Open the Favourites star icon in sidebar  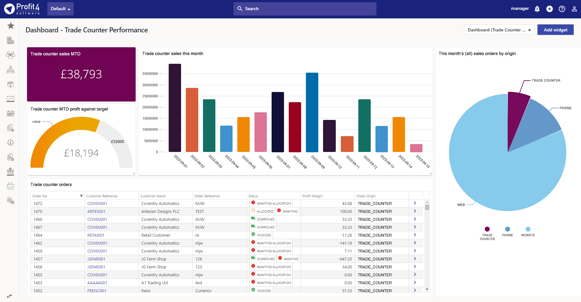11,26
